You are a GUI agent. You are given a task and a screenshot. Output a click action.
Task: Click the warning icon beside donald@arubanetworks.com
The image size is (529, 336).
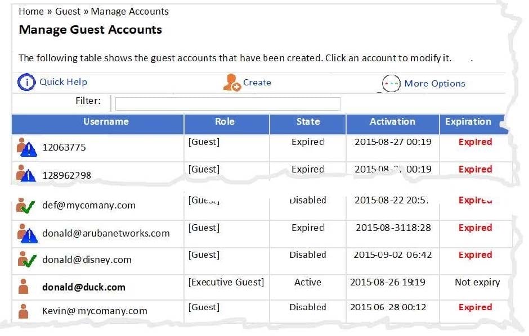pyautogui.click(x=26, y=233)
